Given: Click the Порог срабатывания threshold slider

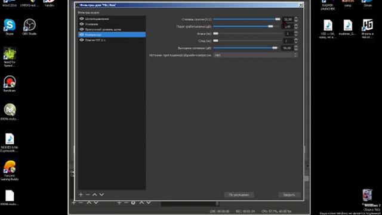Looking at the screenshot, I should point(247,26).
